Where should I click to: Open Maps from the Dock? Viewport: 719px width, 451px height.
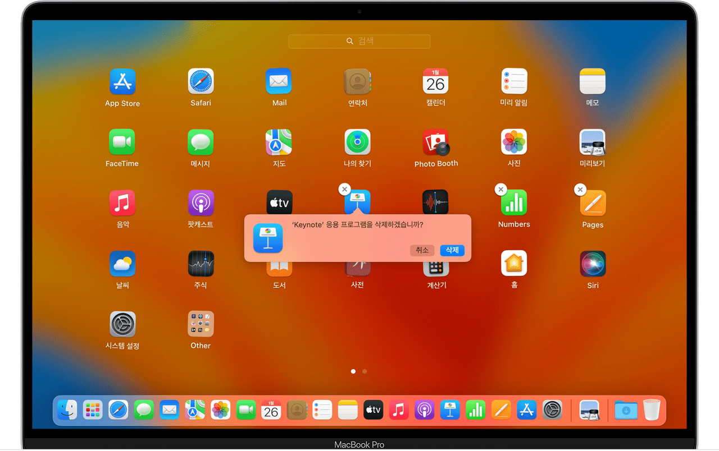pos(195,409)
